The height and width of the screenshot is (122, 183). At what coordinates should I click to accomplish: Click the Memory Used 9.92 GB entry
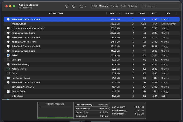tap(91, 109)
